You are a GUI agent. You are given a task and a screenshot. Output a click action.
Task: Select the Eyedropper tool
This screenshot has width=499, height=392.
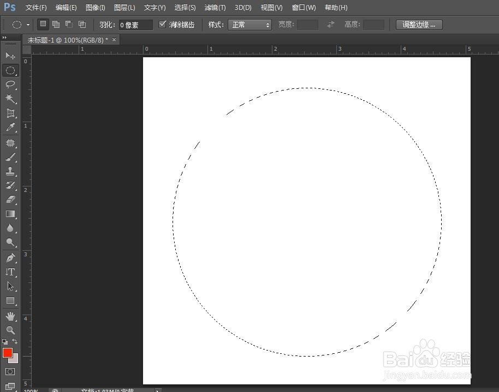(10, 127)
